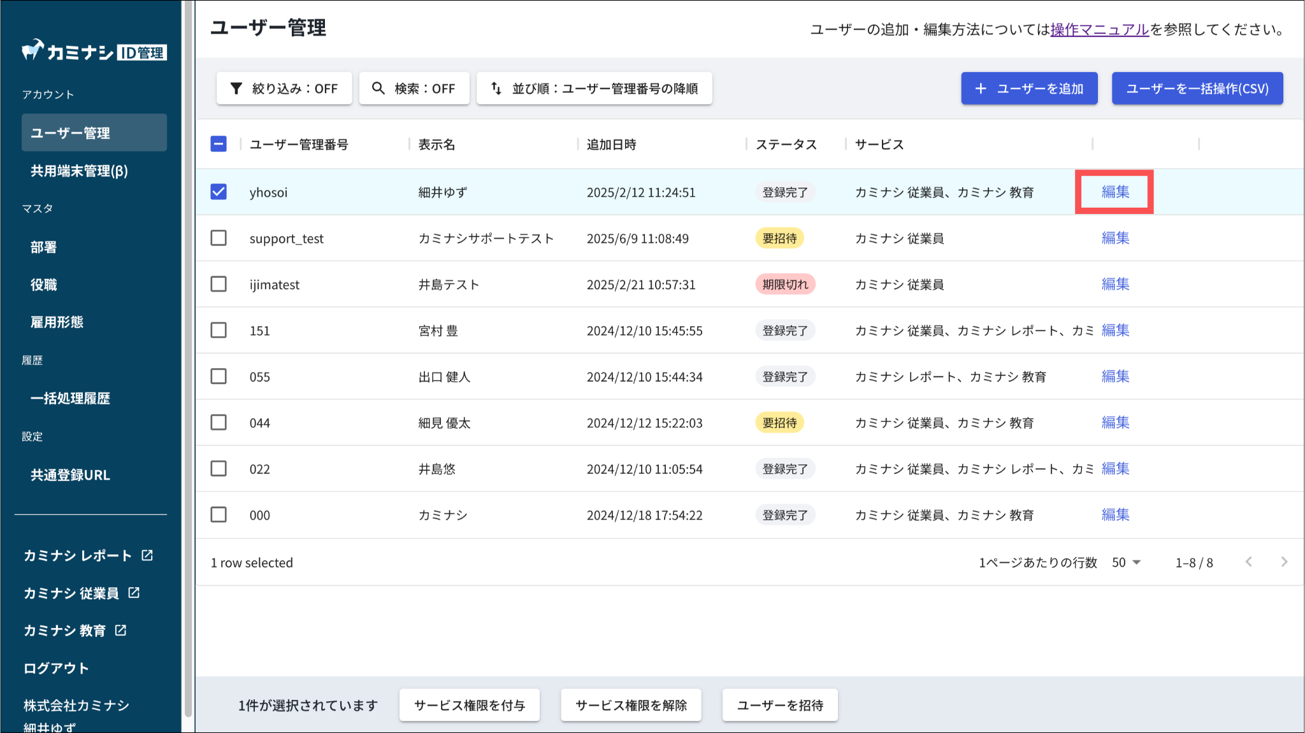The height and width of the screenshot is (733, 1305).
Task: Check the support_test row checkbox
Action: tap(219, 238)
